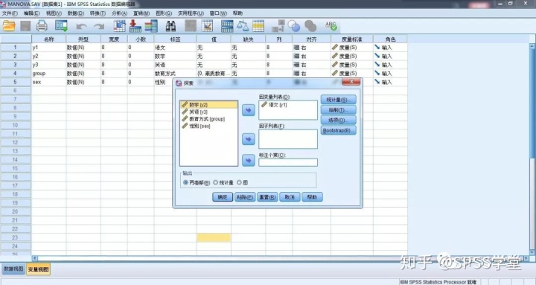The width and height of the screenshot is (536, 285).
Task: Switch to the 数据视图 Data View tab
Action: click(13, 269)
